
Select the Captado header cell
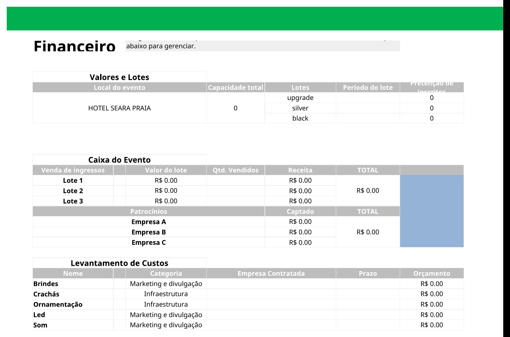coord(300,211)
